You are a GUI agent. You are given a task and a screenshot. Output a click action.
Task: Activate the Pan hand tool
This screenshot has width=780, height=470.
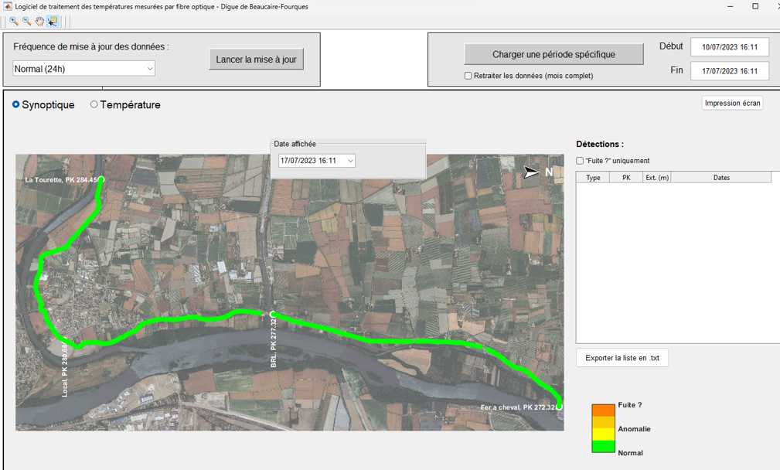pyautogui.click(x=39, y=22)
